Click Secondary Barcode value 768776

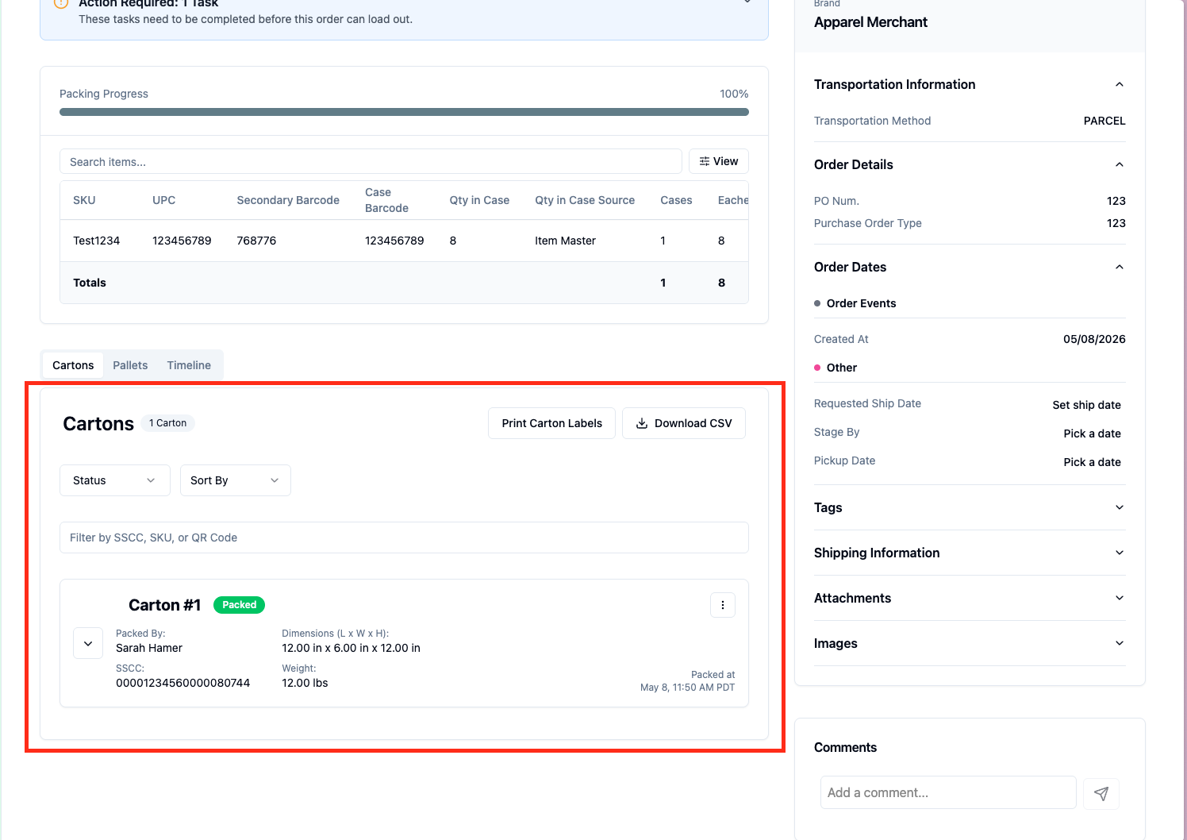pos(256,241)
